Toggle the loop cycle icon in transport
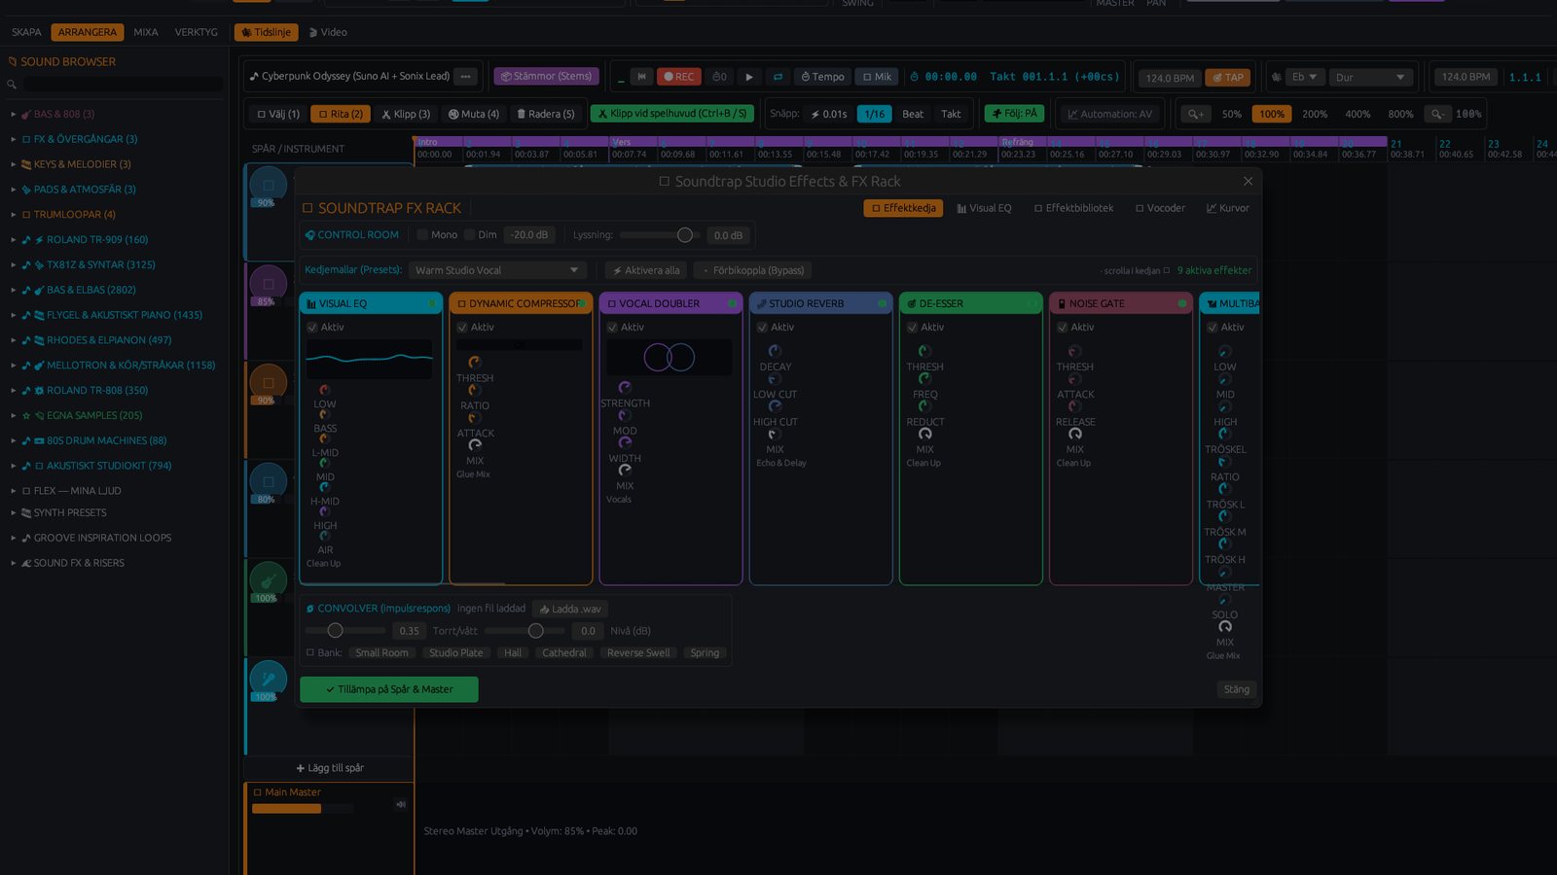 [778, 77]
